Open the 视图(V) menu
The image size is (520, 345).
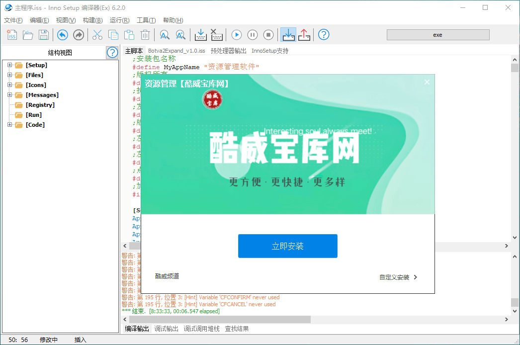(x=66, y=20)
